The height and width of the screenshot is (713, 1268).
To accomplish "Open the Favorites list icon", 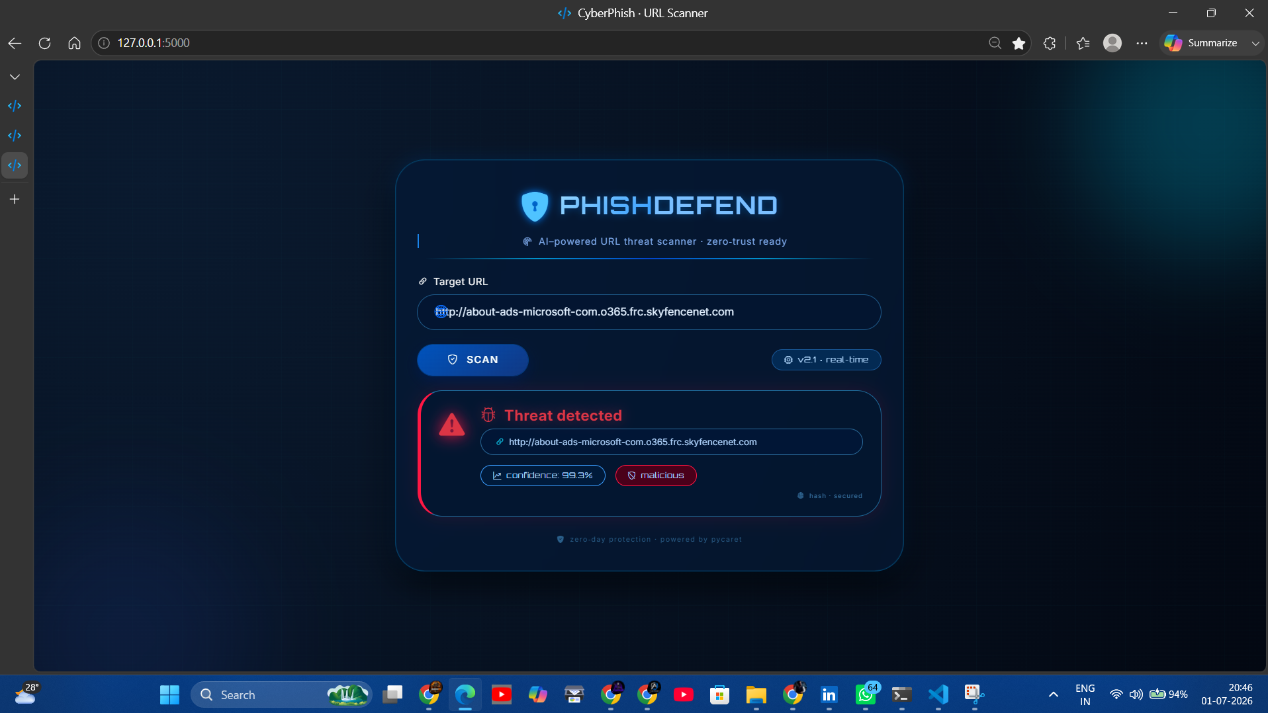I will pos(1083,43).
